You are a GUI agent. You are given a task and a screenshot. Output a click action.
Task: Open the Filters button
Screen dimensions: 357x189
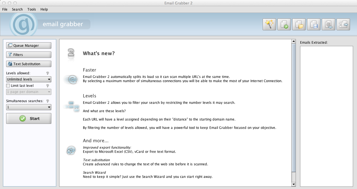pos(29,55)
